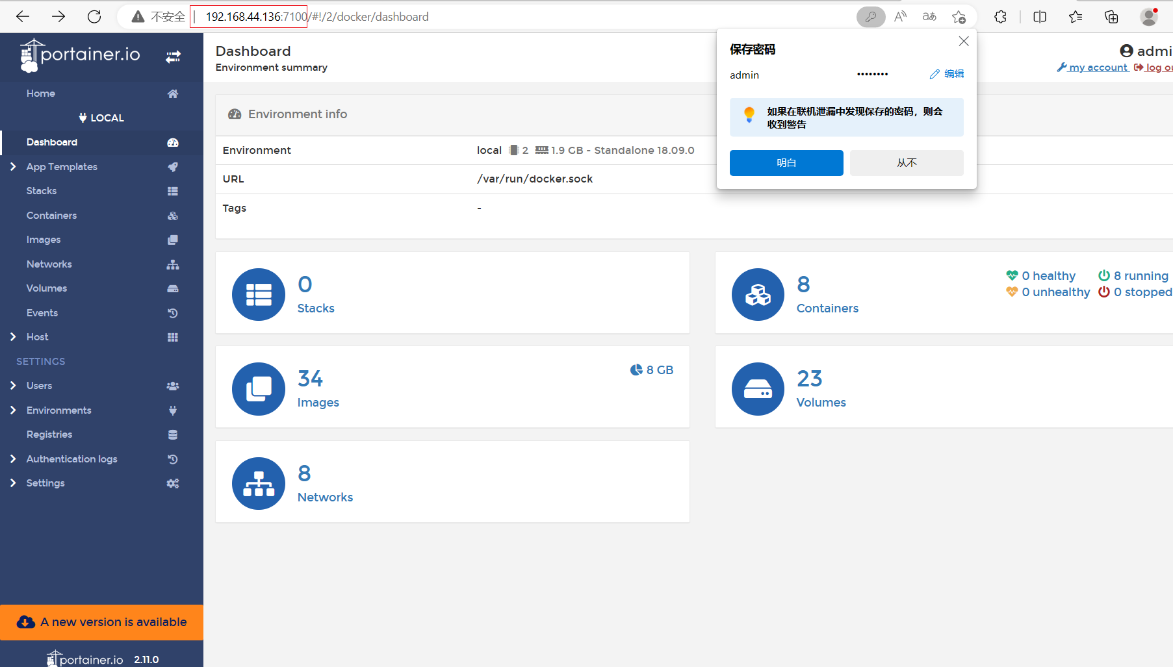Click the 0 healthy status text
The image size is (1173, 667).
[x=1048, y=276]
